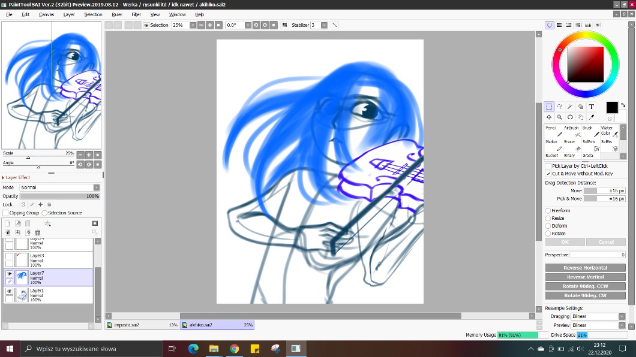Select the AirBrush tool preset
The image size is (636, 357).
[571, 132]
